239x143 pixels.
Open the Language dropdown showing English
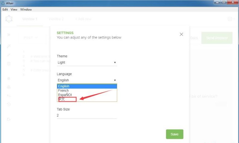coord(87,80)
